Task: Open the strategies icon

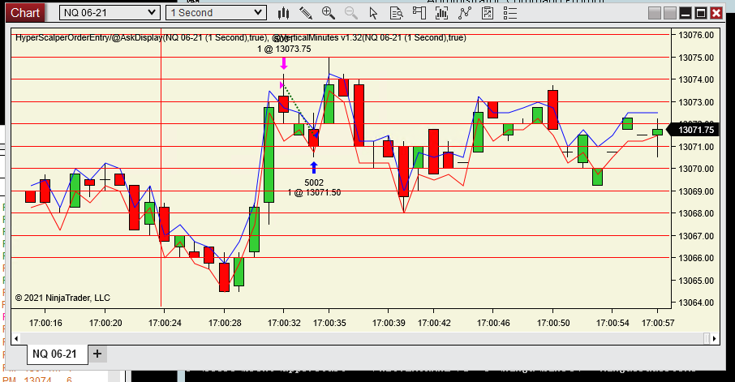Action: [488, 13]
